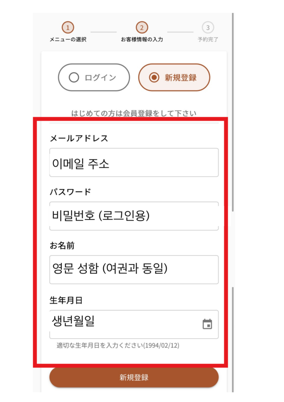
Task: Click the お客様情報の入力 step label
Action: tap(142, 40)
